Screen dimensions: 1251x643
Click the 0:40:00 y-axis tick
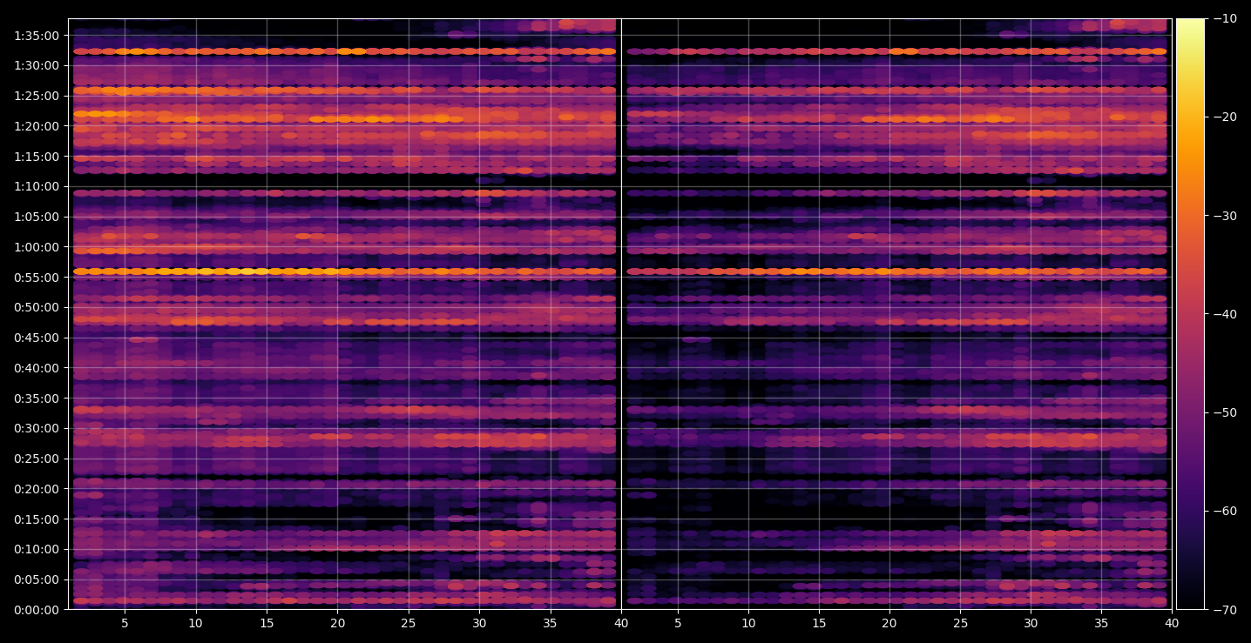tap(37, 368)
